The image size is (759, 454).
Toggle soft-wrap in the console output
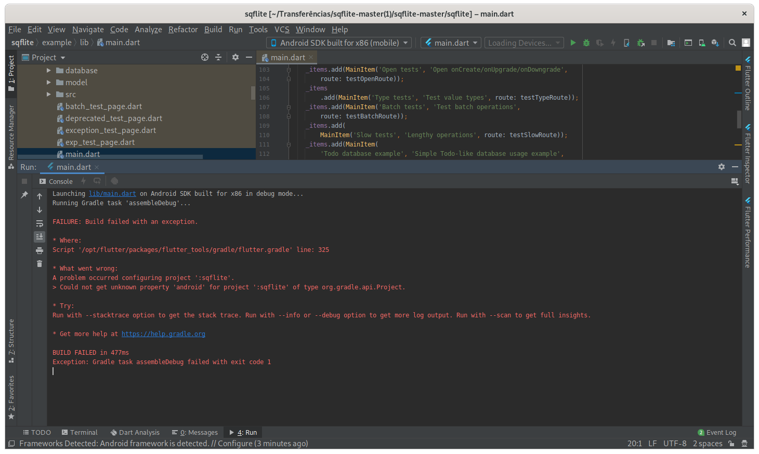40,223
